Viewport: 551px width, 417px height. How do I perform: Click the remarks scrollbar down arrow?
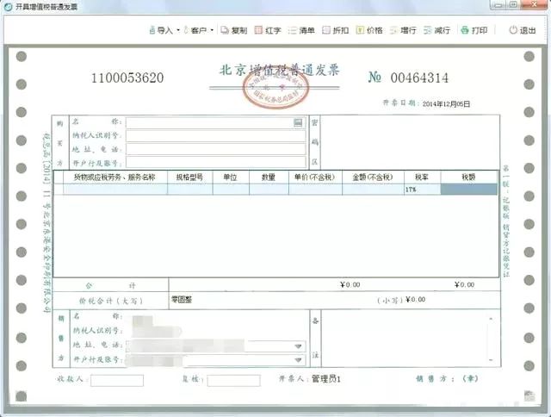pos(491,359)
